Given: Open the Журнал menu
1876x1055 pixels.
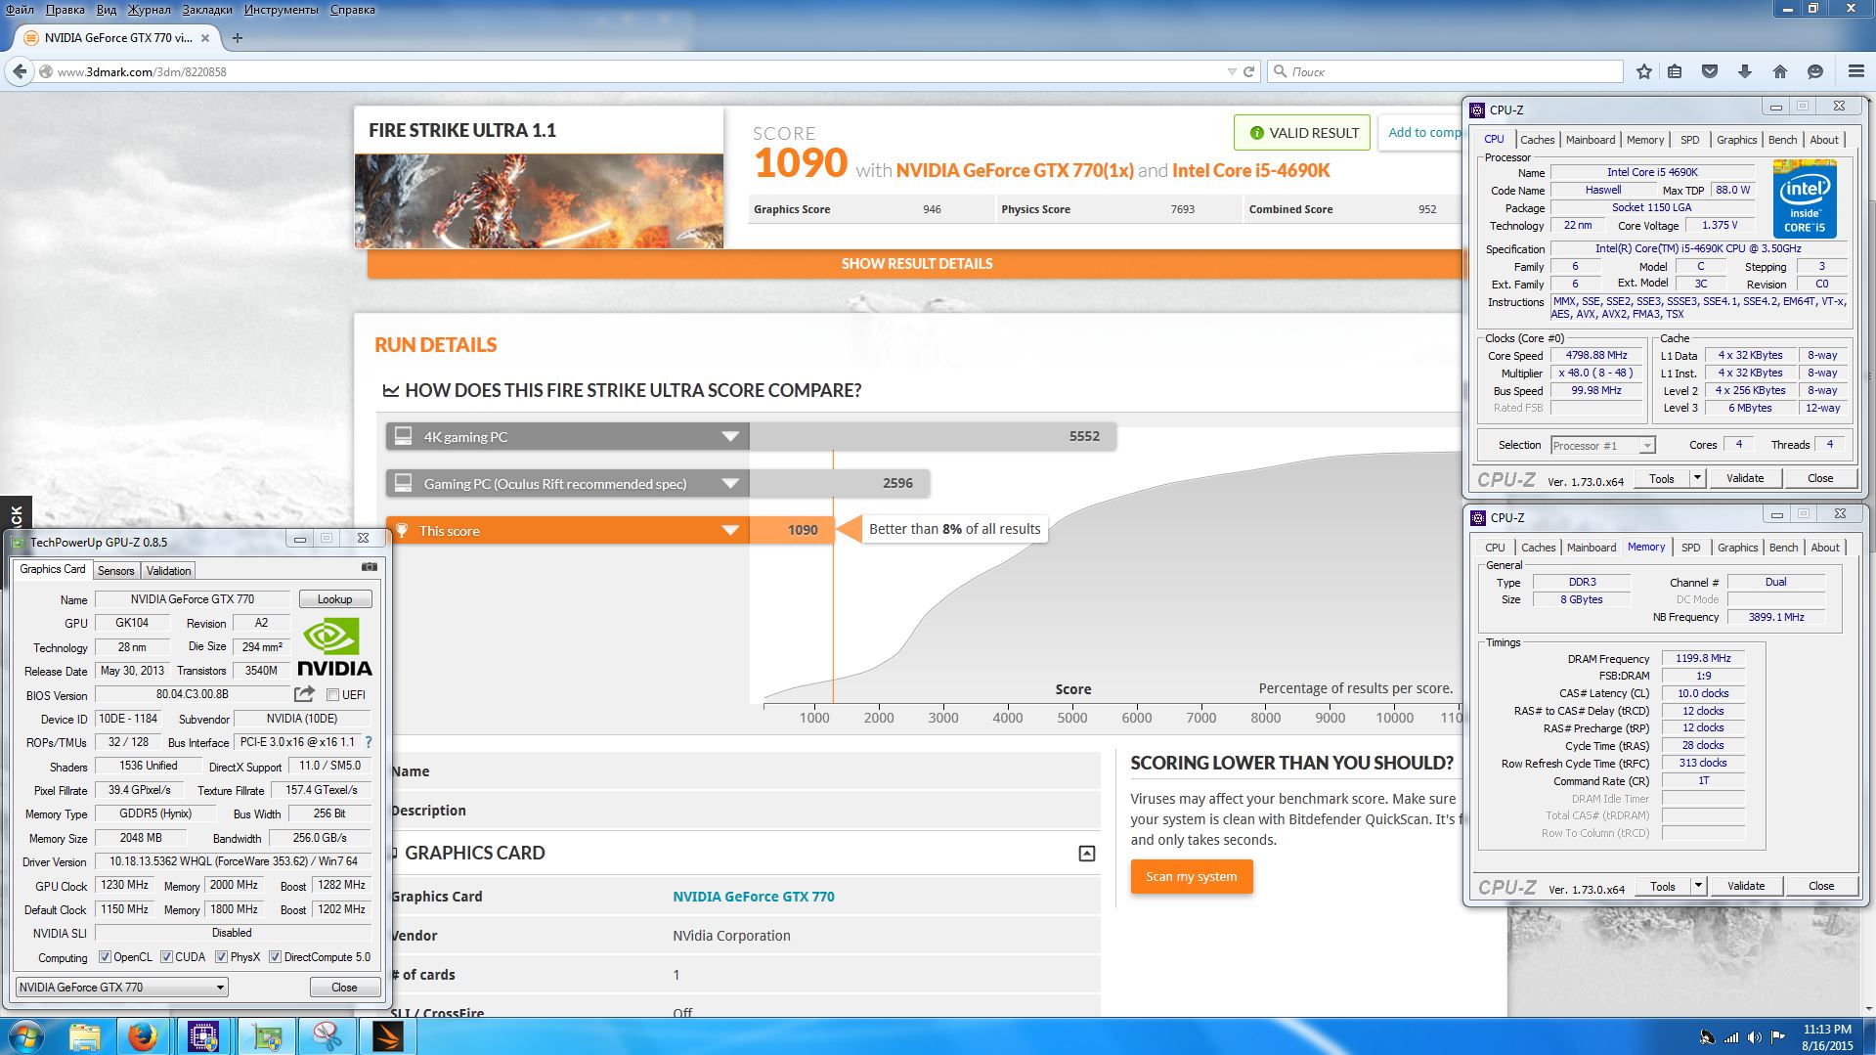Looking at the screenshot, I should (149, 9).
